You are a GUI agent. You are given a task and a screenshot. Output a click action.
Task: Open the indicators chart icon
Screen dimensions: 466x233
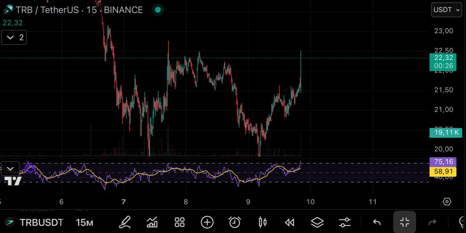(152, 222)
